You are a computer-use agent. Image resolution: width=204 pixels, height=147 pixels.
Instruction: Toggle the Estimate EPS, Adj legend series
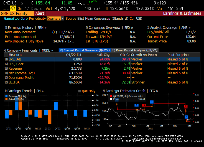7,96
